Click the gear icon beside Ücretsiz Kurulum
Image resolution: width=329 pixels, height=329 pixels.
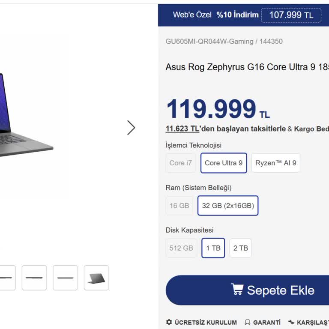(169, 322)
